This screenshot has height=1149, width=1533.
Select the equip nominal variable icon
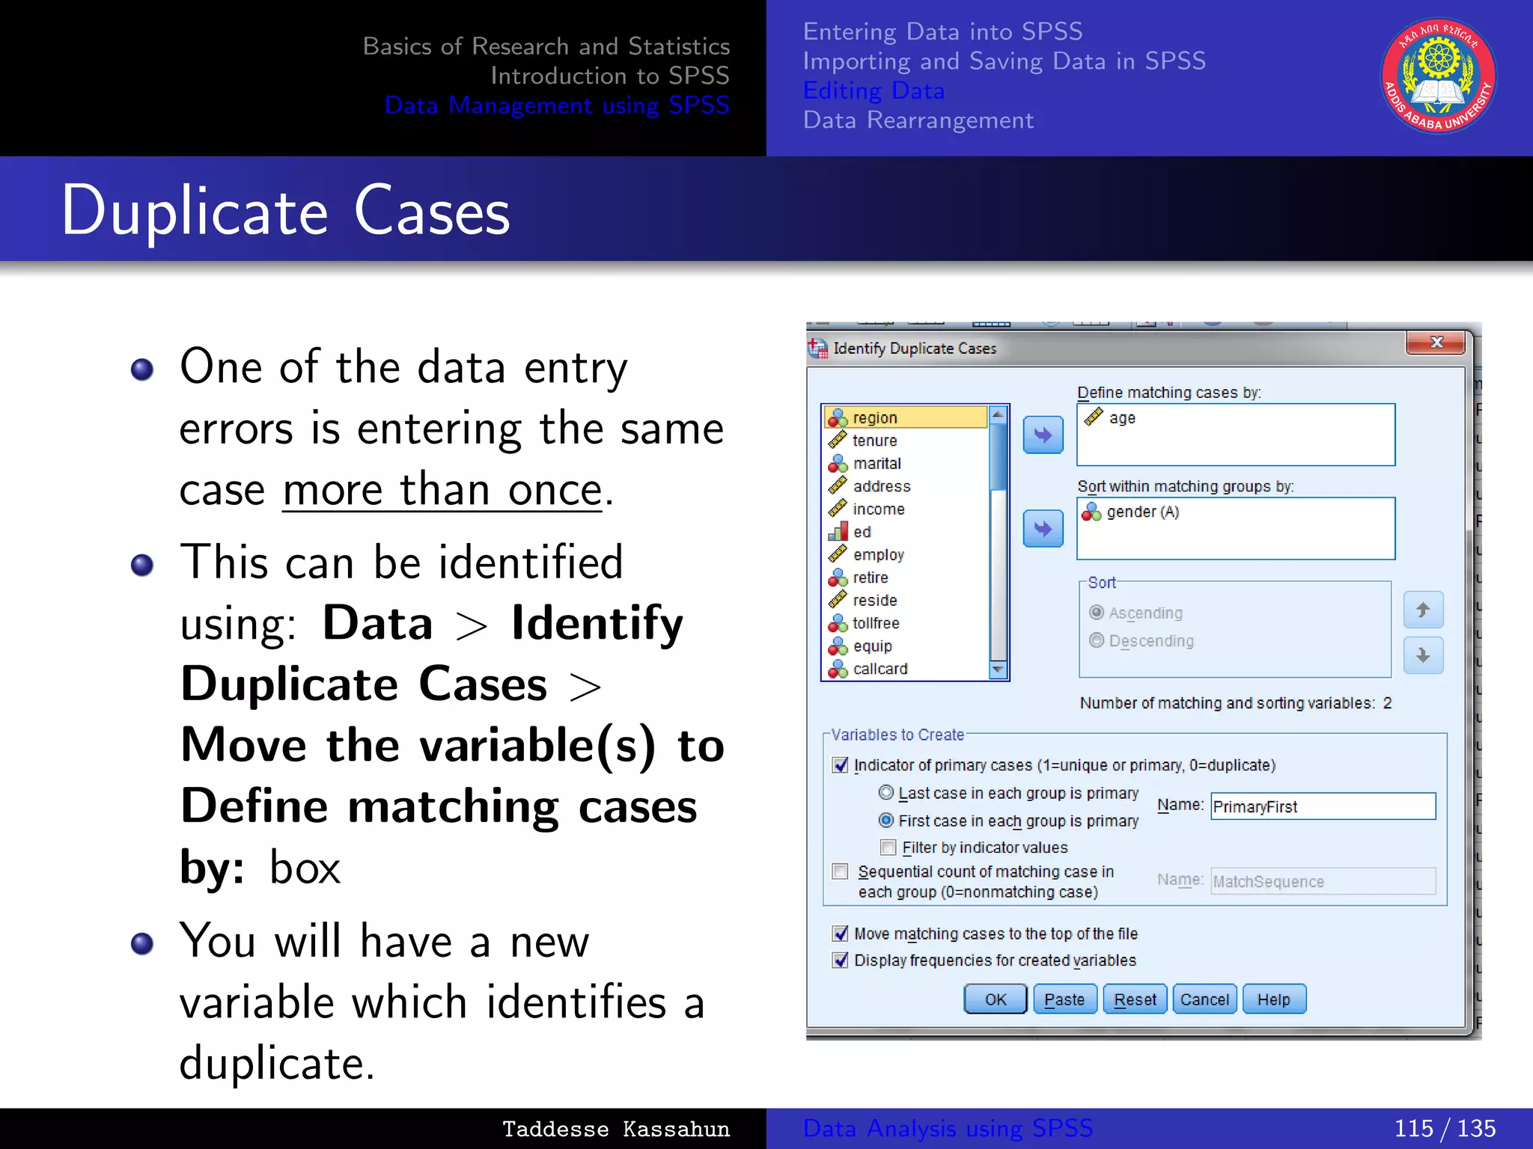[837, 646]
